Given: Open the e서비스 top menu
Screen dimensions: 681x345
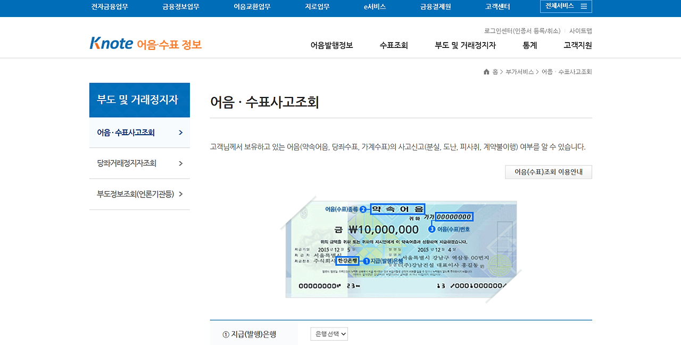Looking at the screenshot, I should [375, 7].
